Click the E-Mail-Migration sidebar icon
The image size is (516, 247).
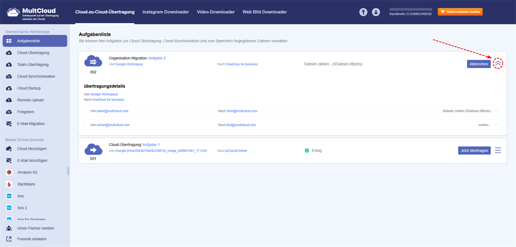pos(9,124)
